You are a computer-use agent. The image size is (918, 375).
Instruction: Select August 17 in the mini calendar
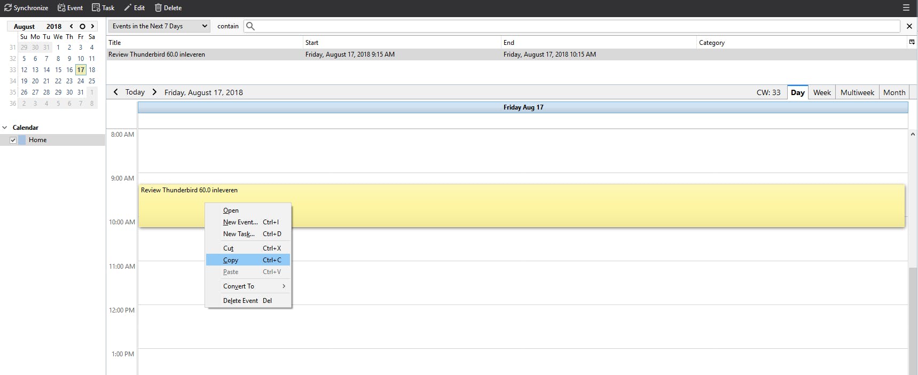pos(81,70)
